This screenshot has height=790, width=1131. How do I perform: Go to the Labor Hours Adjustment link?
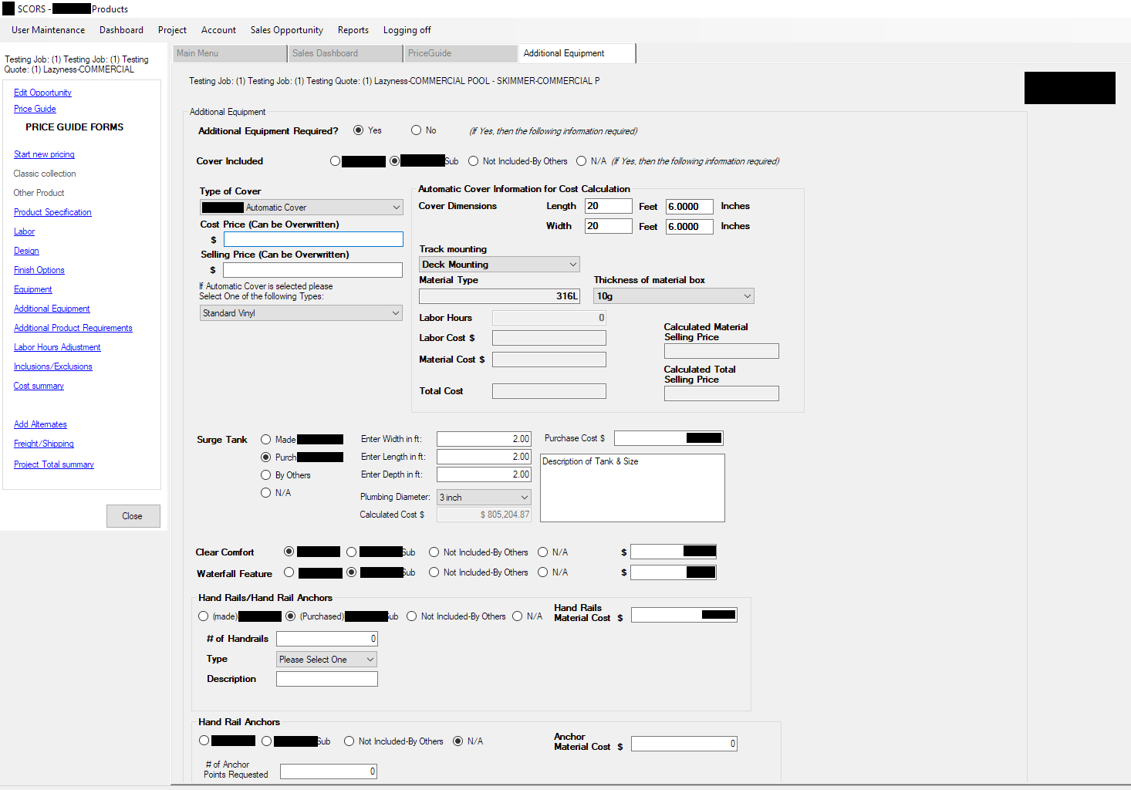(x=57, y=347)
